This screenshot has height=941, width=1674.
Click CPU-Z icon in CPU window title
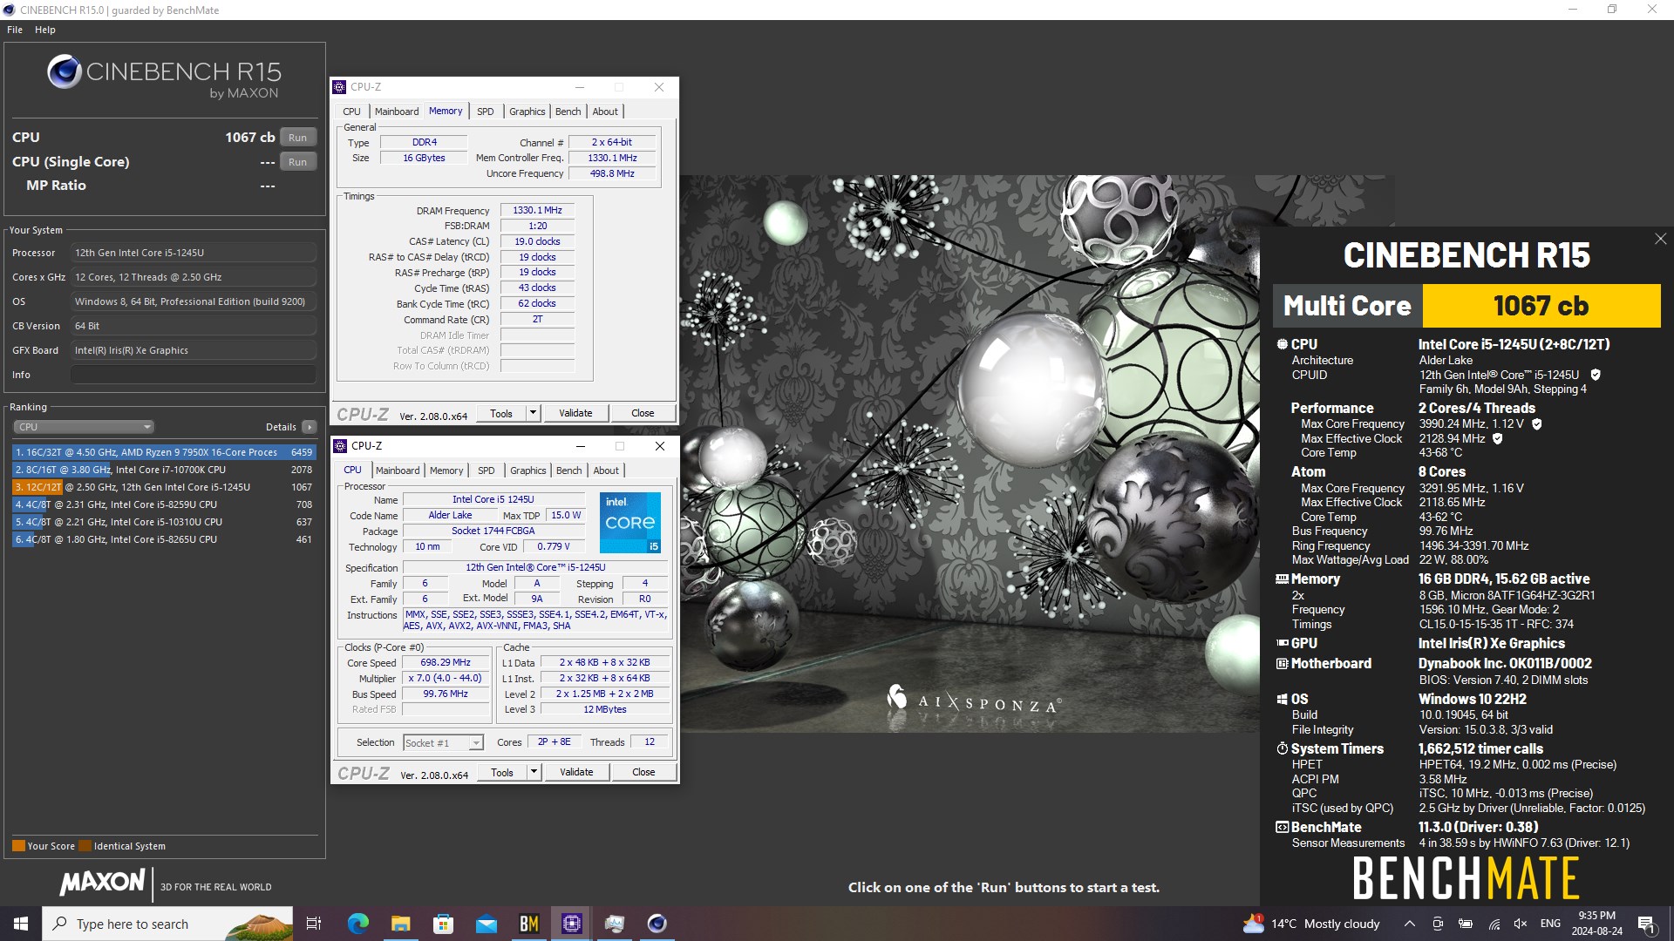[341, 446]
